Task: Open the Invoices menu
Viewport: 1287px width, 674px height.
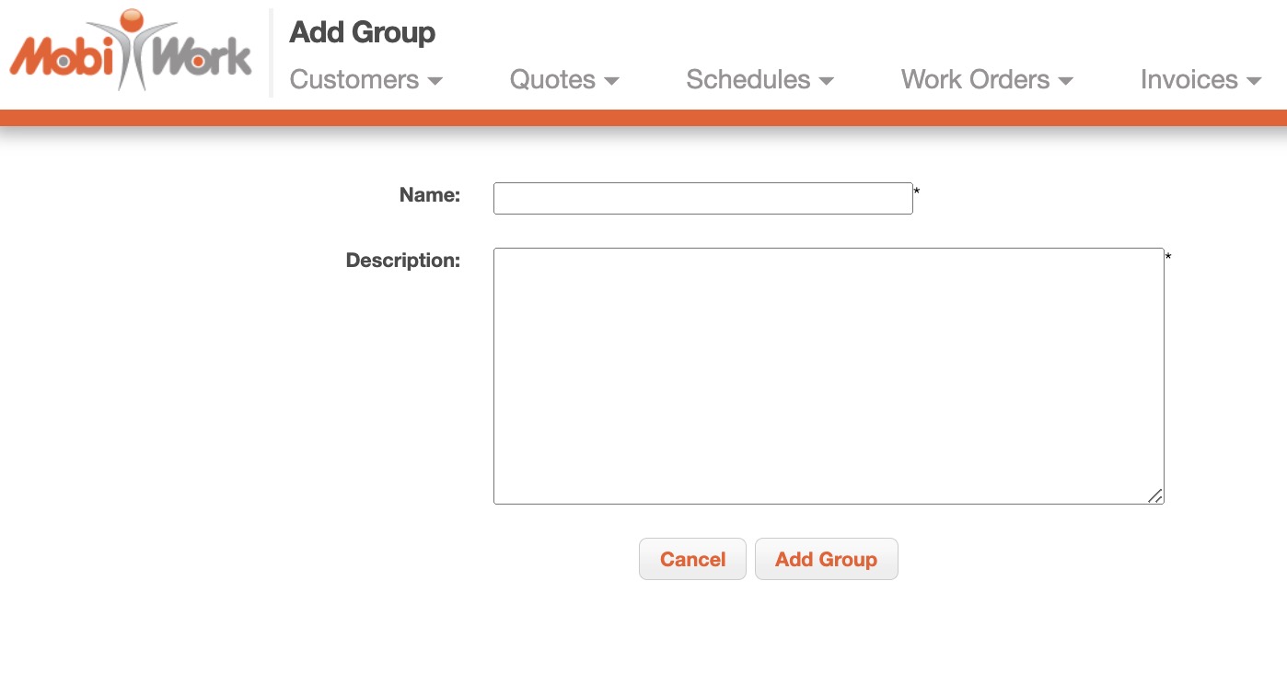Action: pyautogui.click(x=1188, y=80)
